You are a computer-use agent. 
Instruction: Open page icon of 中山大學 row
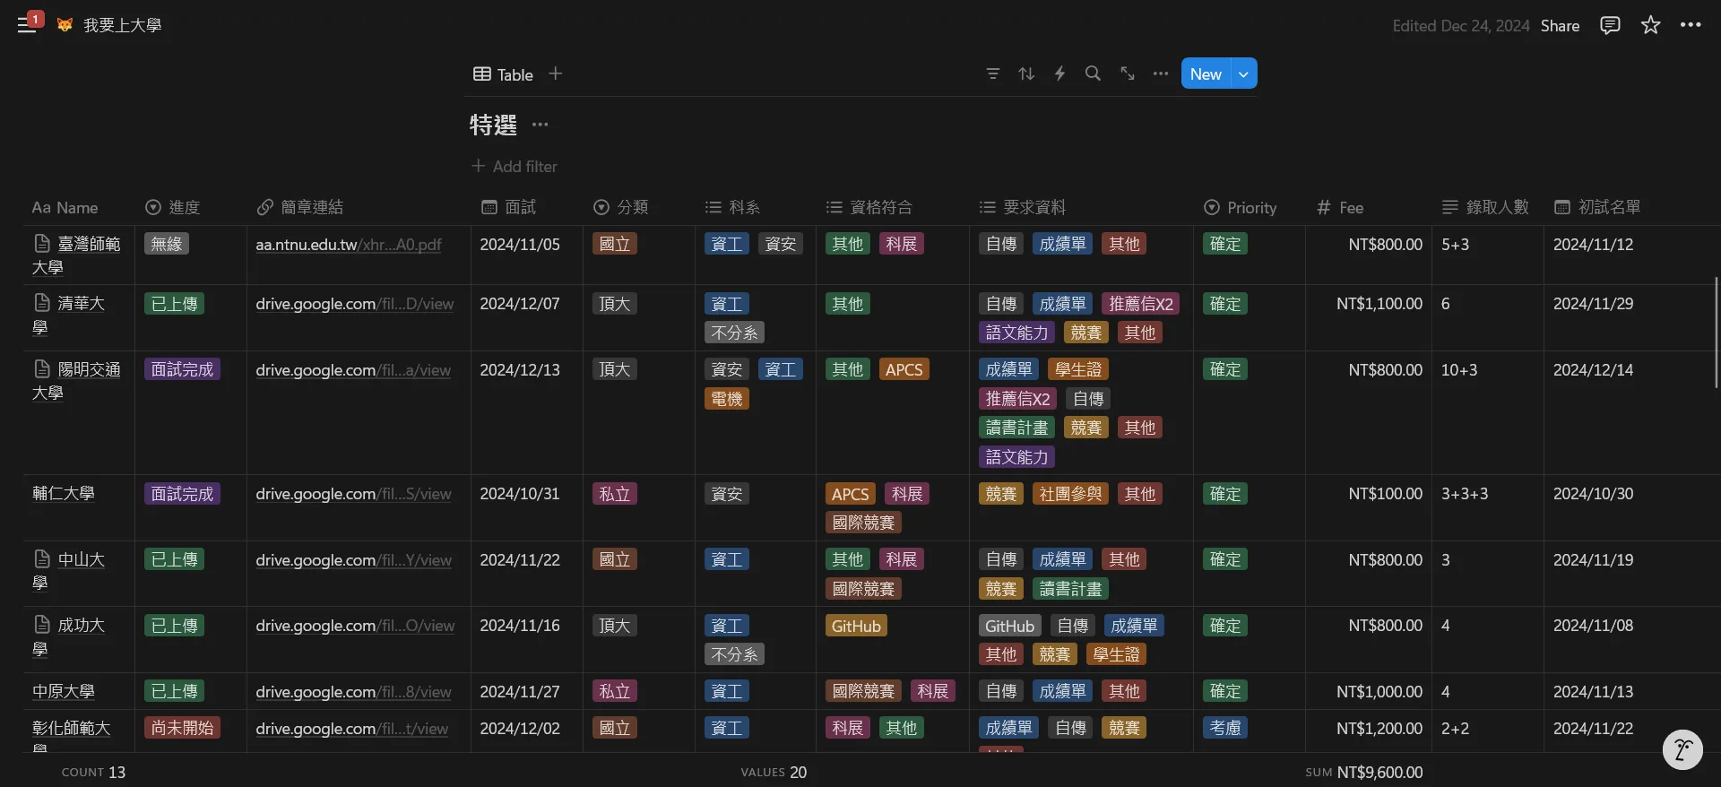[x=41, y=558]
